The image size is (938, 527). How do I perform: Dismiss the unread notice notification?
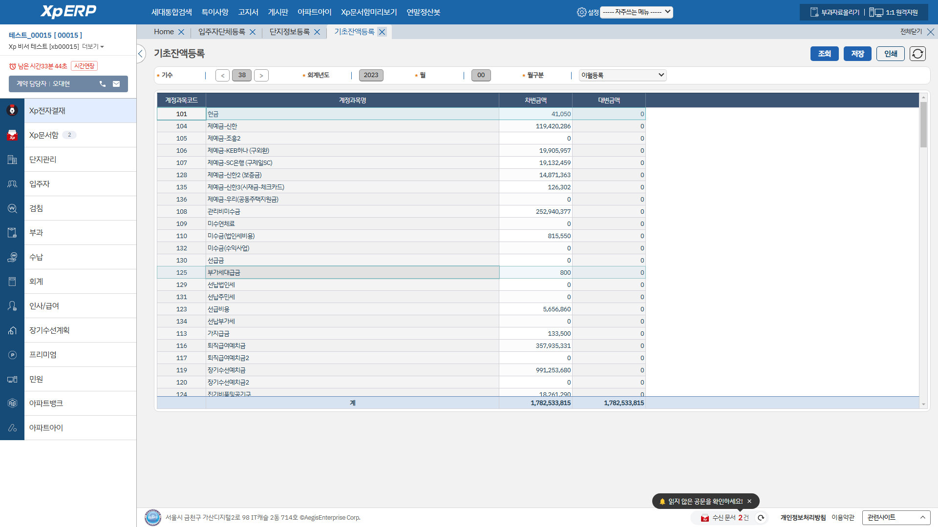point(749,501)
